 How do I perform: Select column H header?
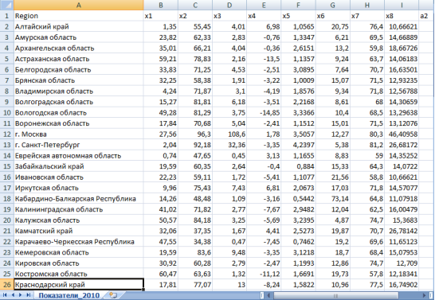367,5
